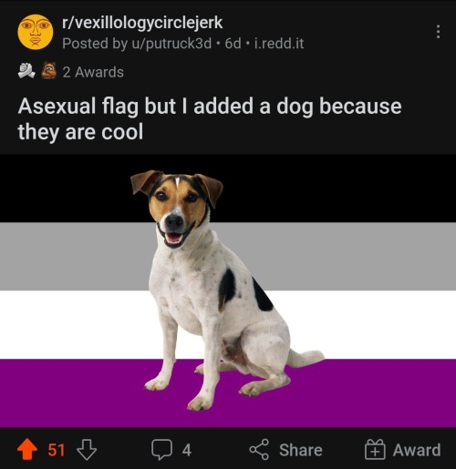Click the first award badge icon

26,71
